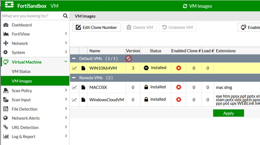The width and height of the screenshot is (260, 145).
Task: Collapse the Virtual Machine menu chevron
Action: tap(66, 61)
